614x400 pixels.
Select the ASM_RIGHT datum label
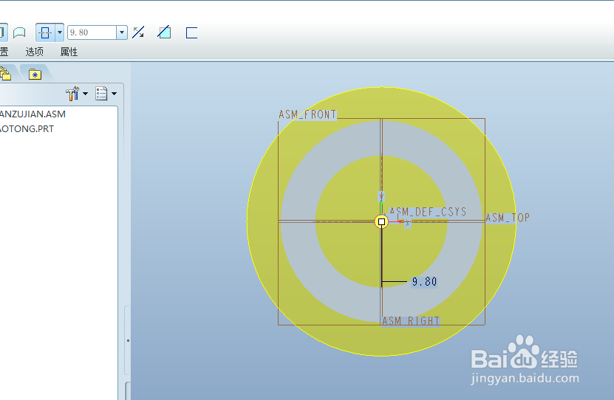click(x=411, y=321)
